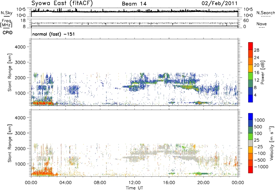Viewport: 275px width, 190px height.
Task: Click the "20" label on the power colorbar
Action: coord(256,65)
